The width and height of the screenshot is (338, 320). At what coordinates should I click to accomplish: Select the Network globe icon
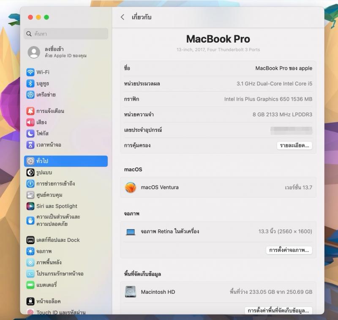[30, 94]
